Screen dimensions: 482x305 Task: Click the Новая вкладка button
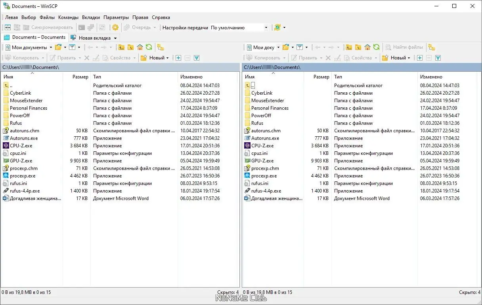pos(94,37)
